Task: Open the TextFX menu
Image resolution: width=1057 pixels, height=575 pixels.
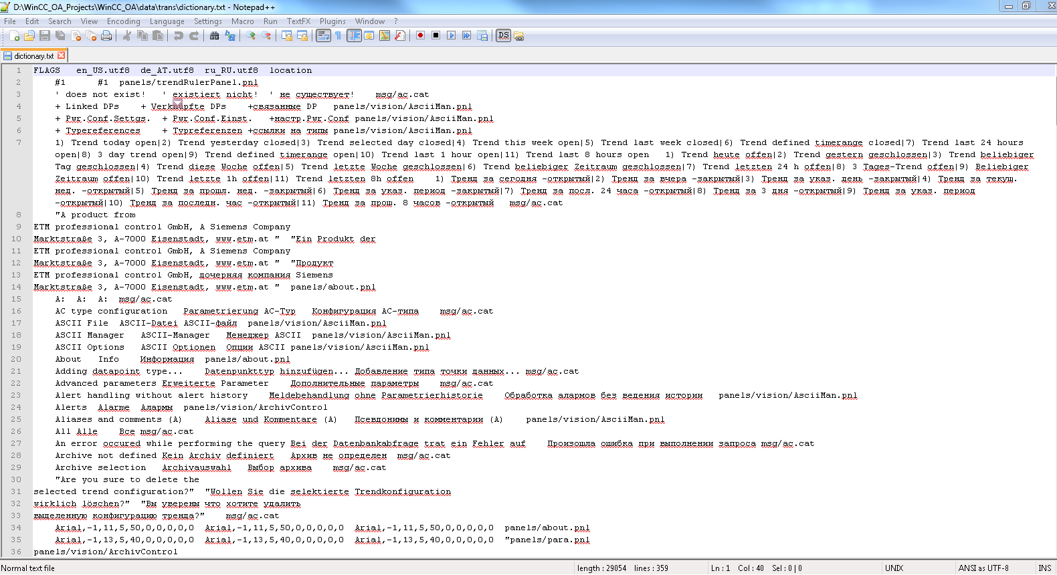Action: click(298, 21)
